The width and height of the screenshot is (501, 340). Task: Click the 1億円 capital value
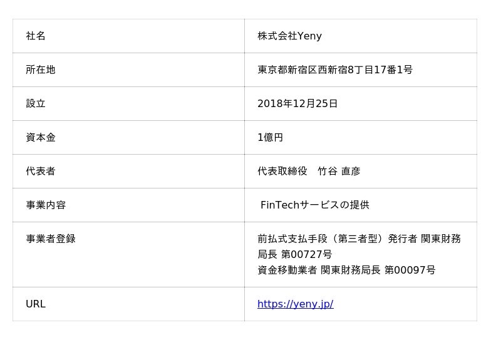[x=270, y=138]
